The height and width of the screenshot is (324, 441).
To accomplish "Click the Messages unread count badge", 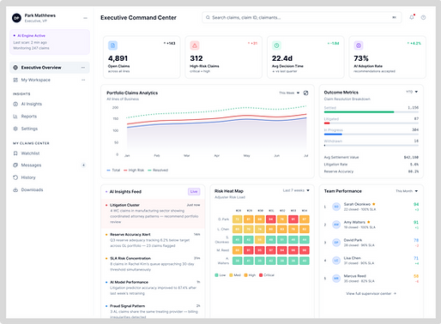I will point(83,165).
